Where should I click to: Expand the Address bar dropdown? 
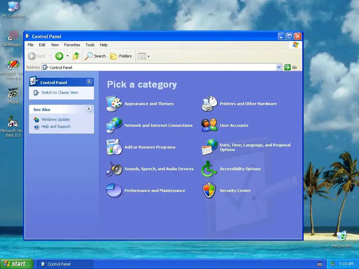279,67
